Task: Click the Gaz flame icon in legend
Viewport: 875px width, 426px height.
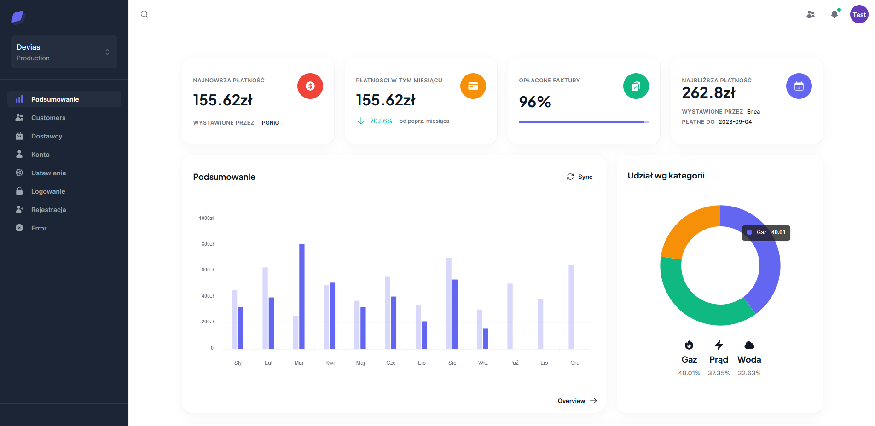Action: 689,345
